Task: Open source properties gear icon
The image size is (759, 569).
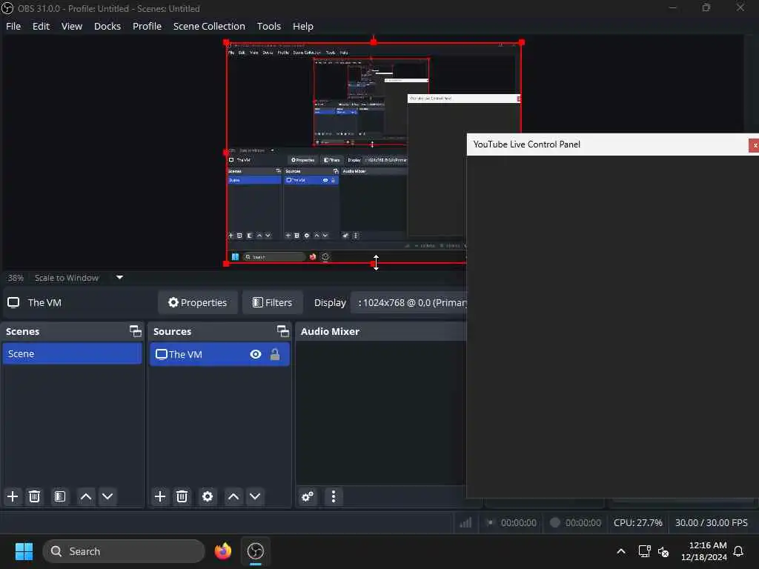Action: pos(208,496)
